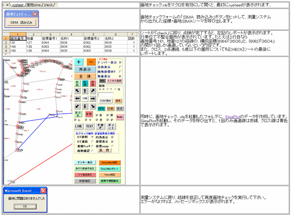Click the search text input field

[x=105, y=95]
